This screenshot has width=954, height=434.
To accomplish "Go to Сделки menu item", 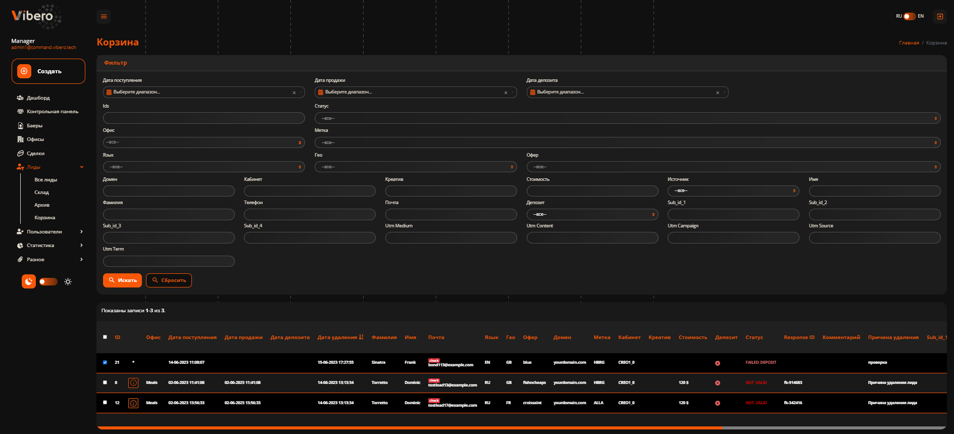I will tap(35, 154).
